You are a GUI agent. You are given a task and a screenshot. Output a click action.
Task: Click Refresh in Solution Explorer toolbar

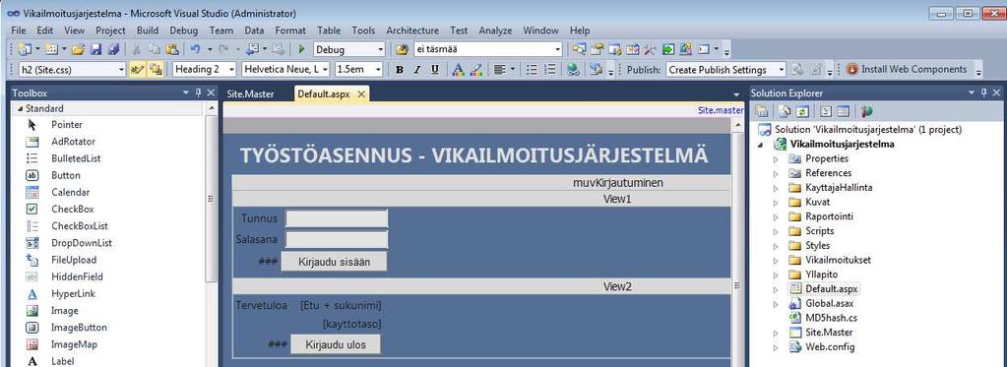(x=802, y=111)
